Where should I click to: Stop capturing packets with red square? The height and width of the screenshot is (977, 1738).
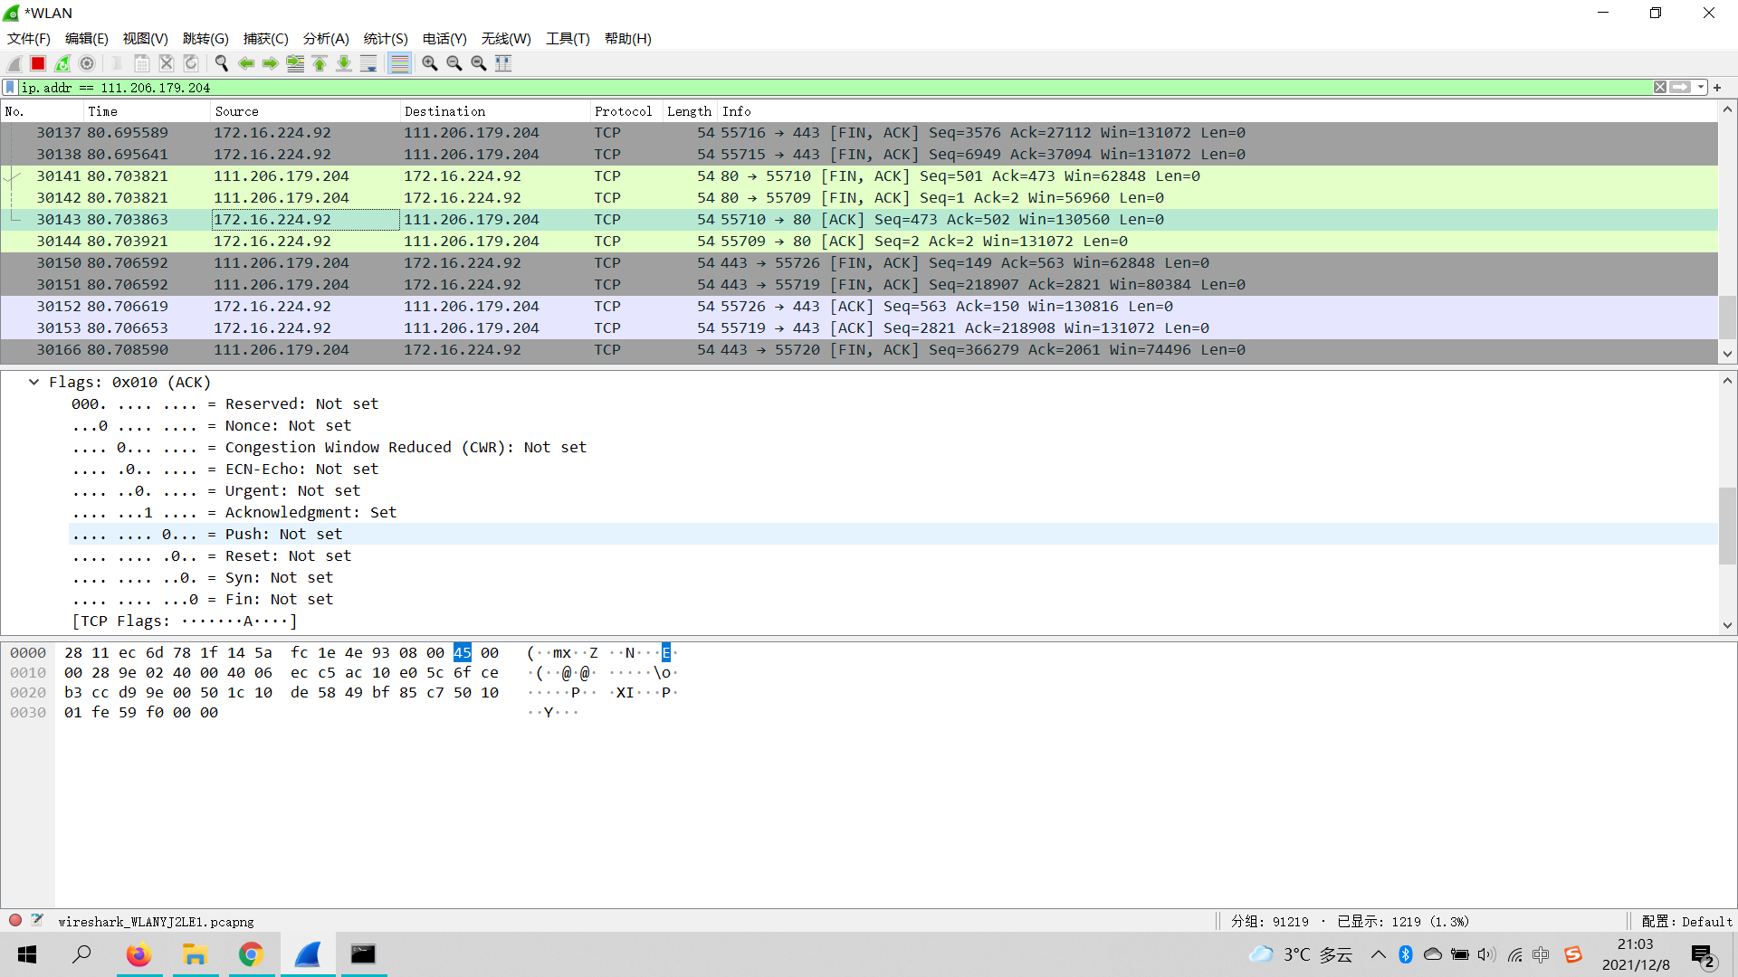(38, 63)
